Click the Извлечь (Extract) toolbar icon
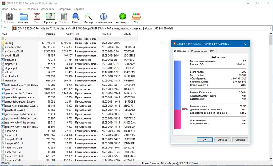The image size is (273, 166). coord(24,17)
